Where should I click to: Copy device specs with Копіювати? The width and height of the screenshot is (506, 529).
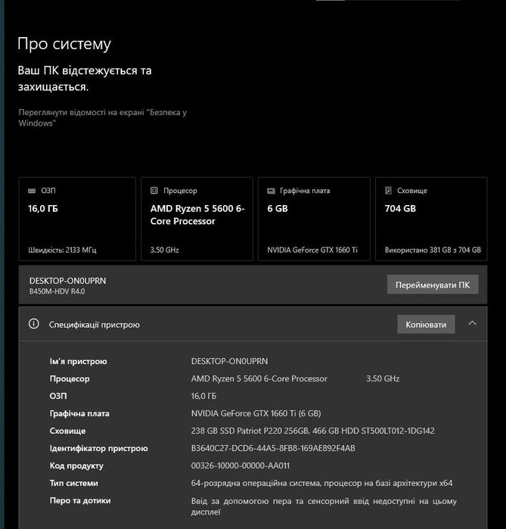[426, 325]
